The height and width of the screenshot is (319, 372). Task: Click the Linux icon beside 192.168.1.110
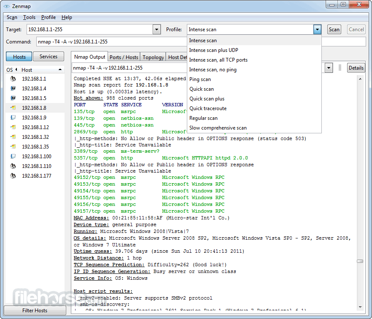(x=13, y=166)
